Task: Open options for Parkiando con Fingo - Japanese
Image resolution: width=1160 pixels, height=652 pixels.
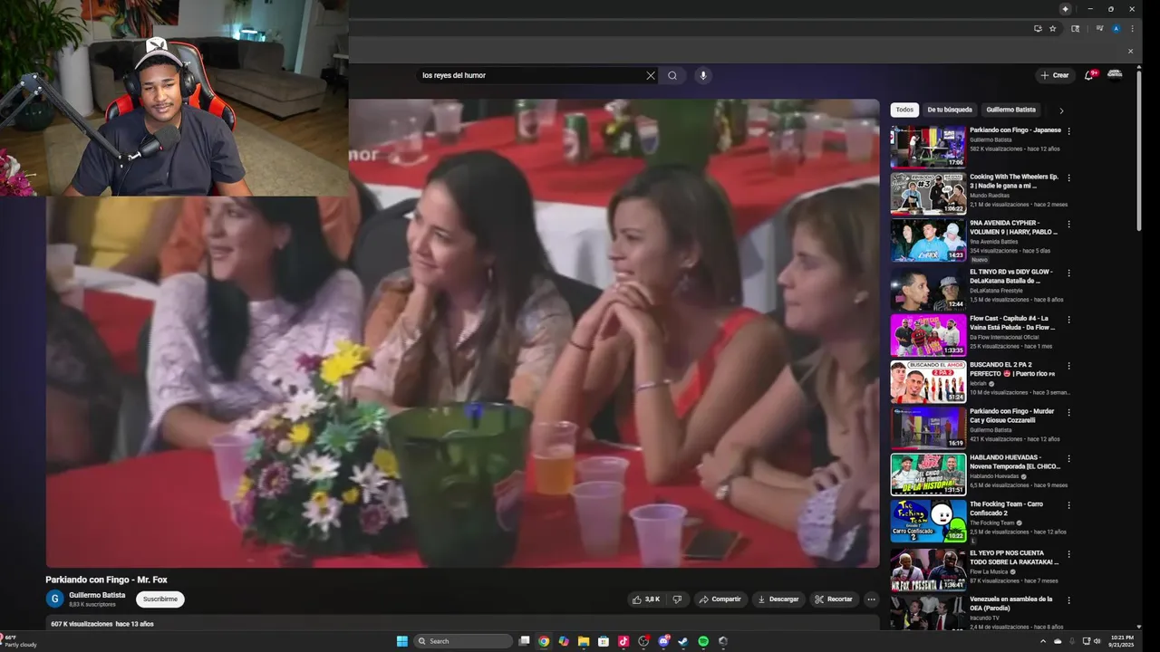Action: [x=1068, y=130]
